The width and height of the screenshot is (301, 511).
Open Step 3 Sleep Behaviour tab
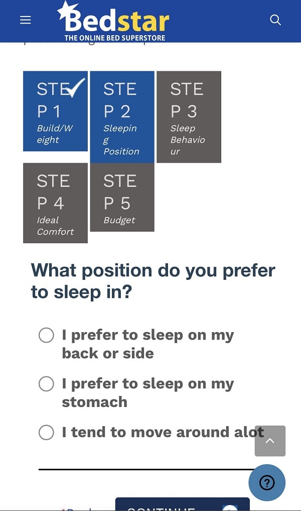(189, 117)
